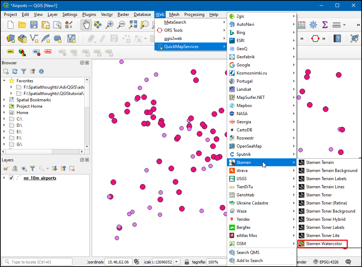Image resolution: width=362 pixels, height=267 pixels.
Task: Uncheck the ne_10m_airports layer visibility checkbox
Action: click(11, 178)
